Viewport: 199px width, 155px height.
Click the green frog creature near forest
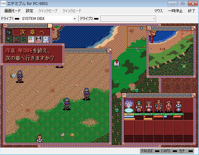point(136,90)
